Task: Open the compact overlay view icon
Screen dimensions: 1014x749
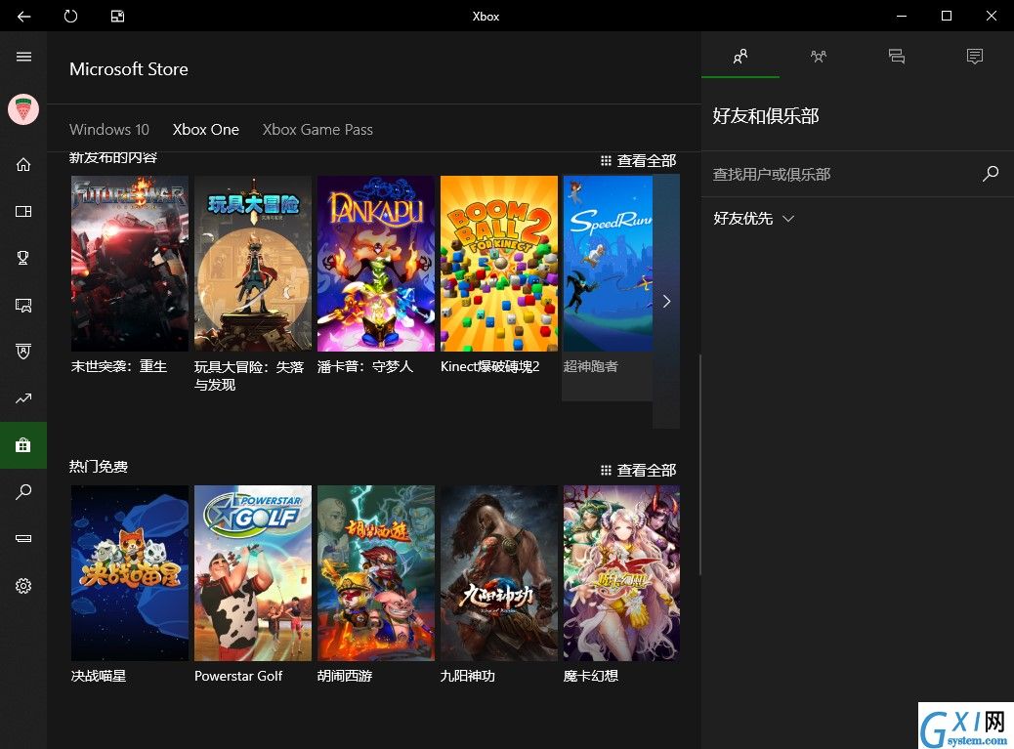Action: 117,17
